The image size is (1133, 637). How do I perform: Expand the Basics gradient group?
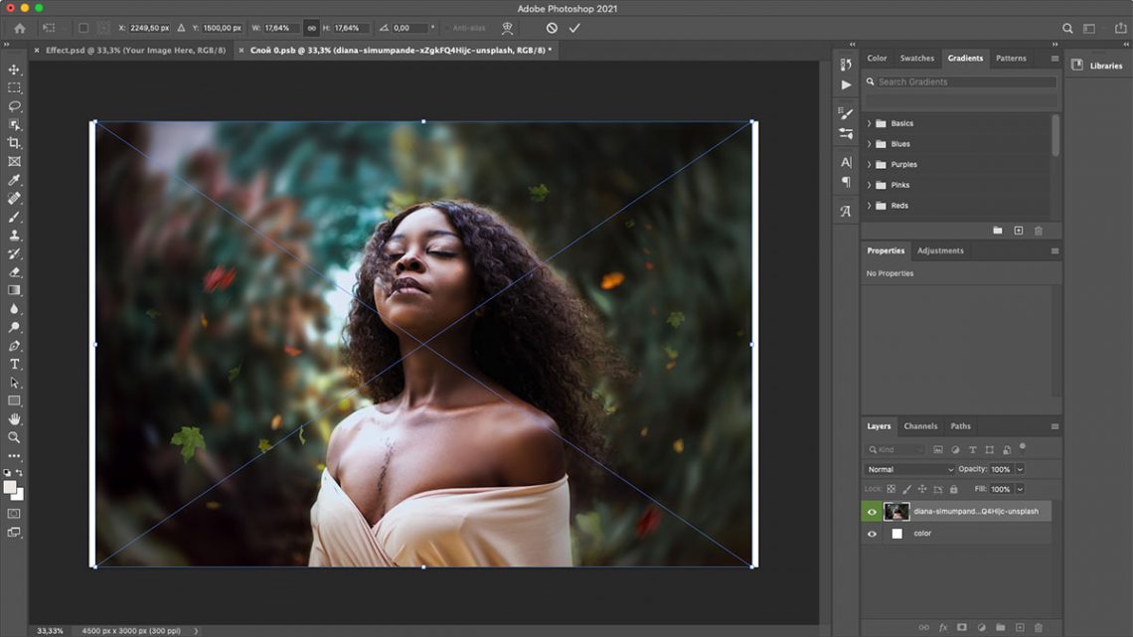pos(869,122)
